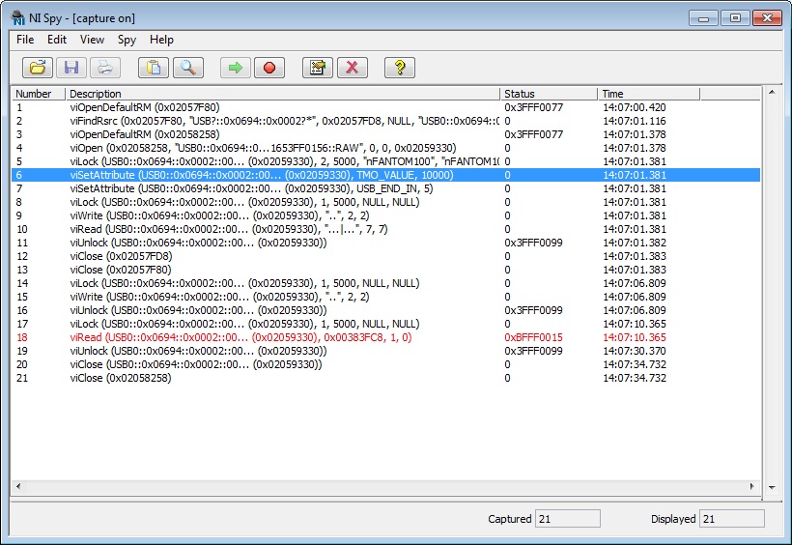Click the magnifying glass Find icon
Image resolution: width=792 pixels, height=545 pixels.
185,68
